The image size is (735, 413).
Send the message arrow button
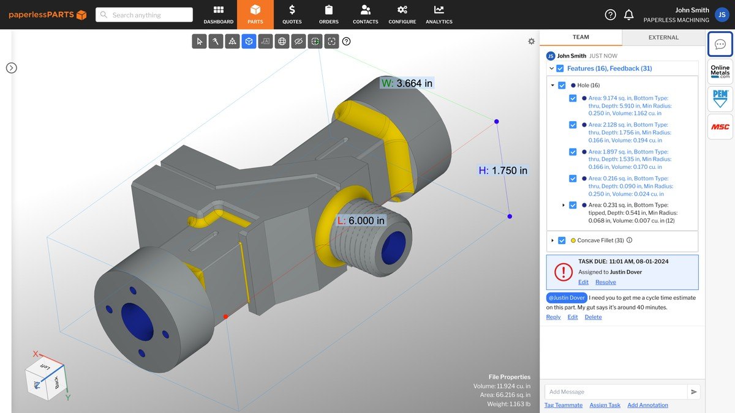coord(694,392)
